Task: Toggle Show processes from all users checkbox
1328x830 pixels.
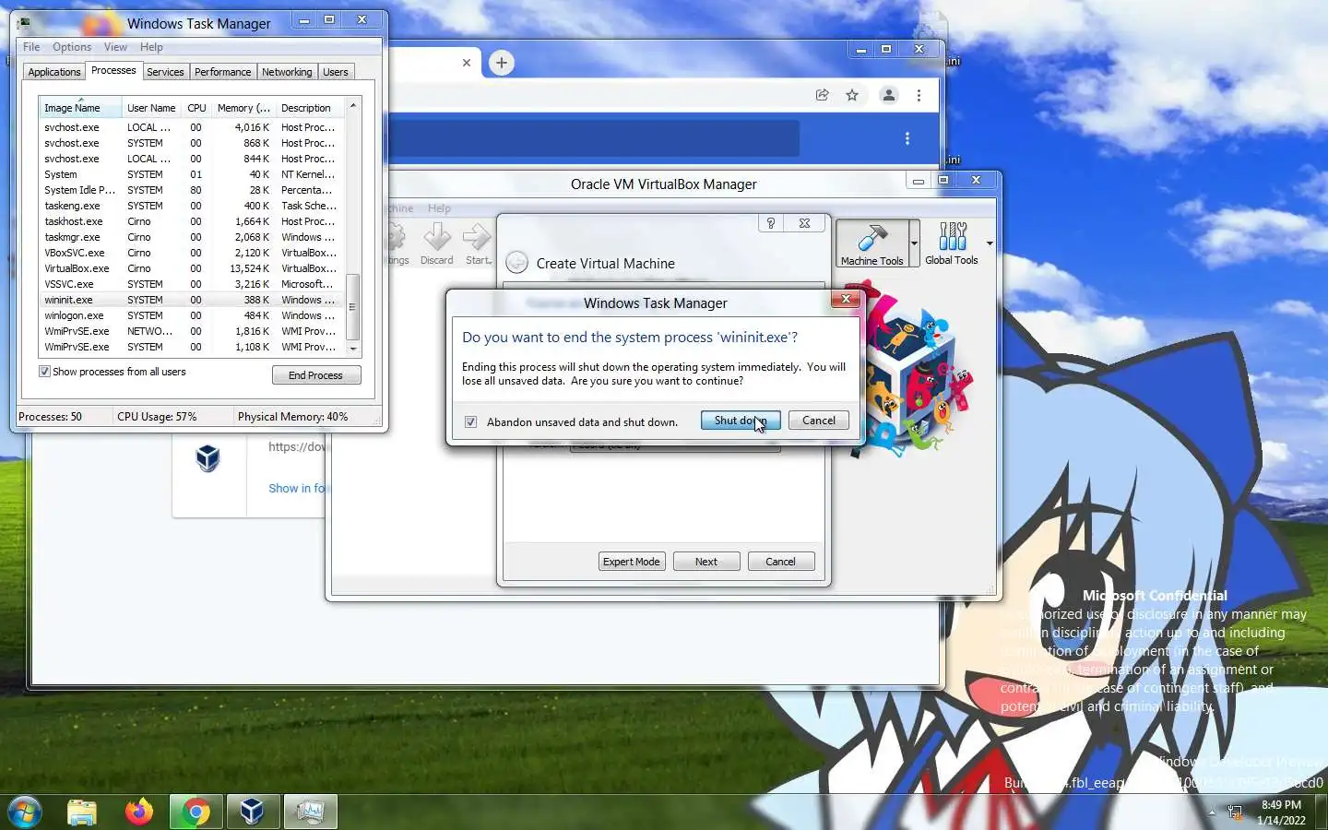Action: click(x=44, y=372)
